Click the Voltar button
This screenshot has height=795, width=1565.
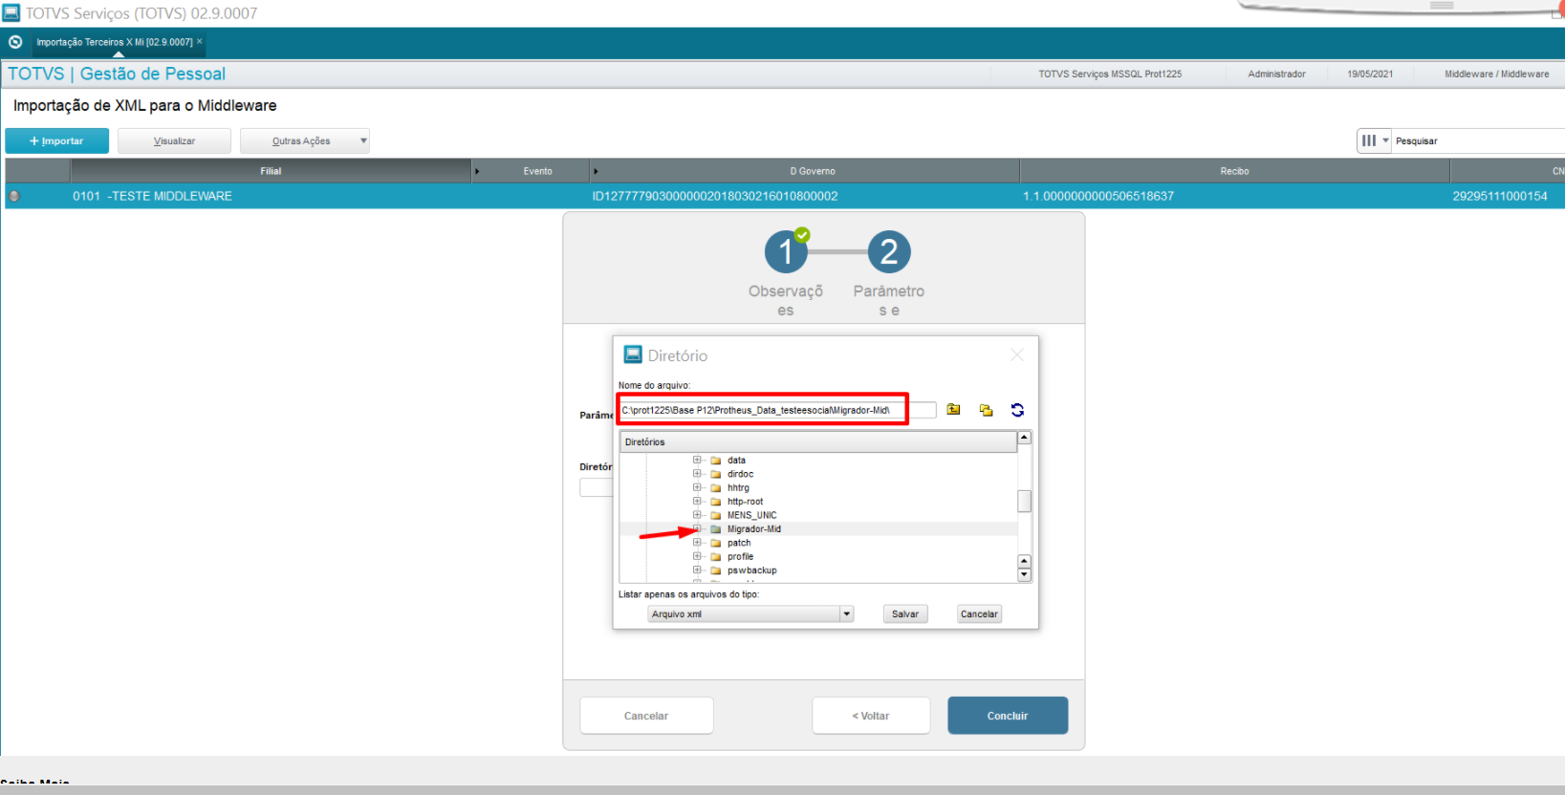[871, 716]
